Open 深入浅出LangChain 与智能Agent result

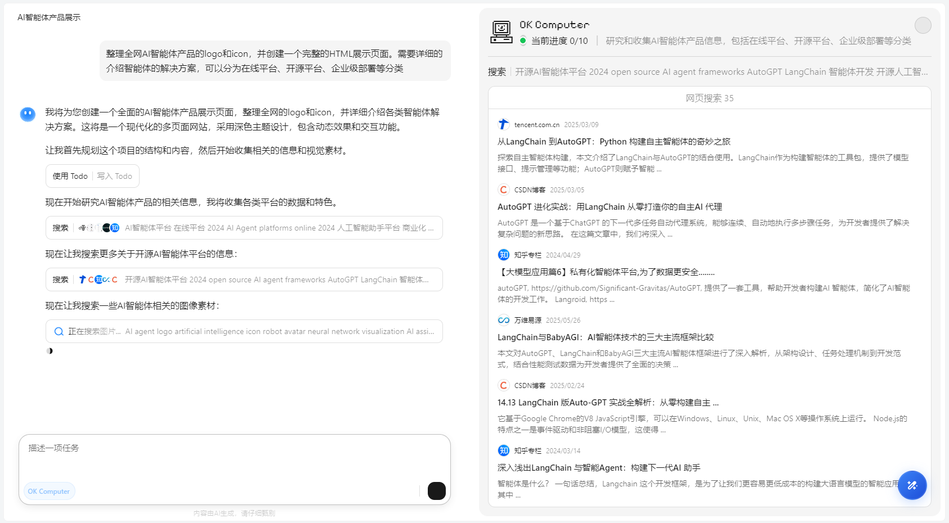point(598,468)
